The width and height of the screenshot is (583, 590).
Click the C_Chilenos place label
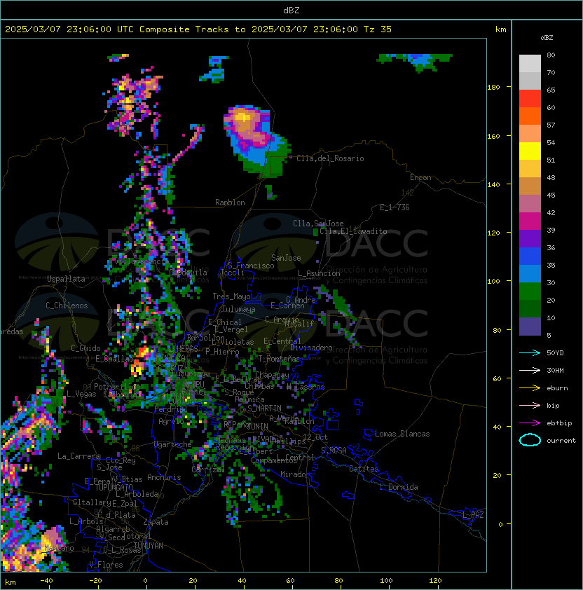[x=67, y=306]
